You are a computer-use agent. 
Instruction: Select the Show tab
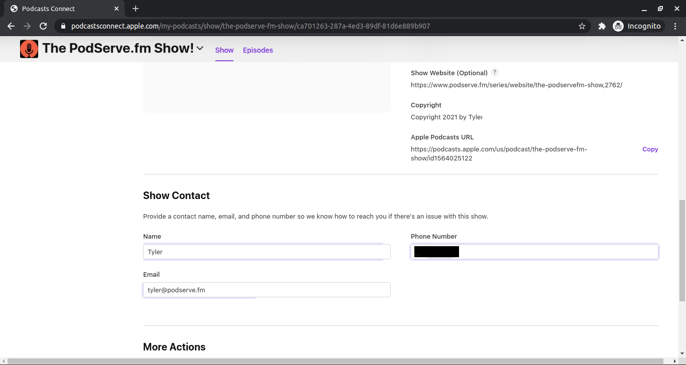(224, 50)
